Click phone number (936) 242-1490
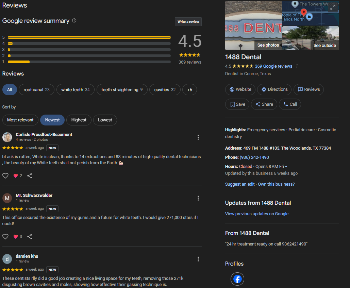The height and width of the screenshot is (288, 350). (254, 157)
